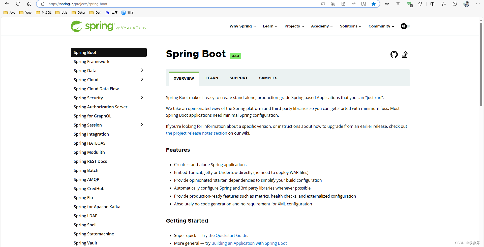Open Spring Boot Stack Overflow icon

click(x=405, y=54)
